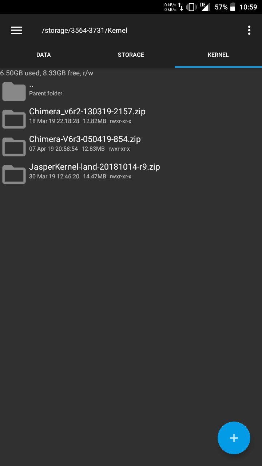262x466 pixels.
Task: Open Chimera-V6r3-050419-854.zip
Action: point(131,143)
